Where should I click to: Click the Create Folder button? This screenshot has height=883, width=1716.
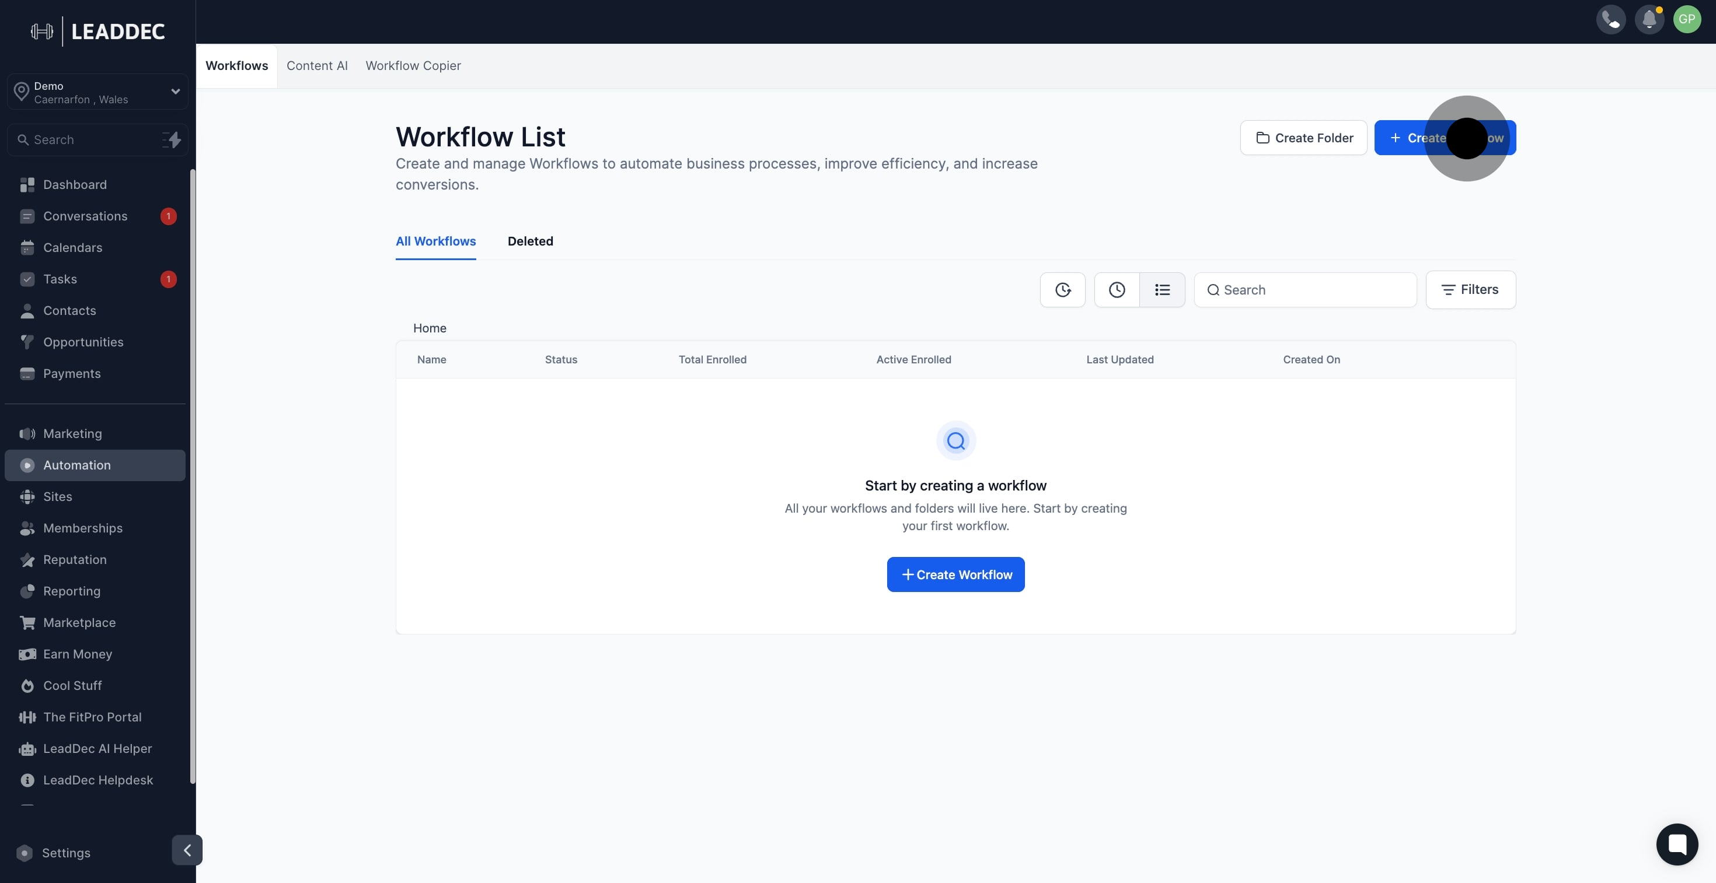pyautogui.click(x=1303, y=138)
